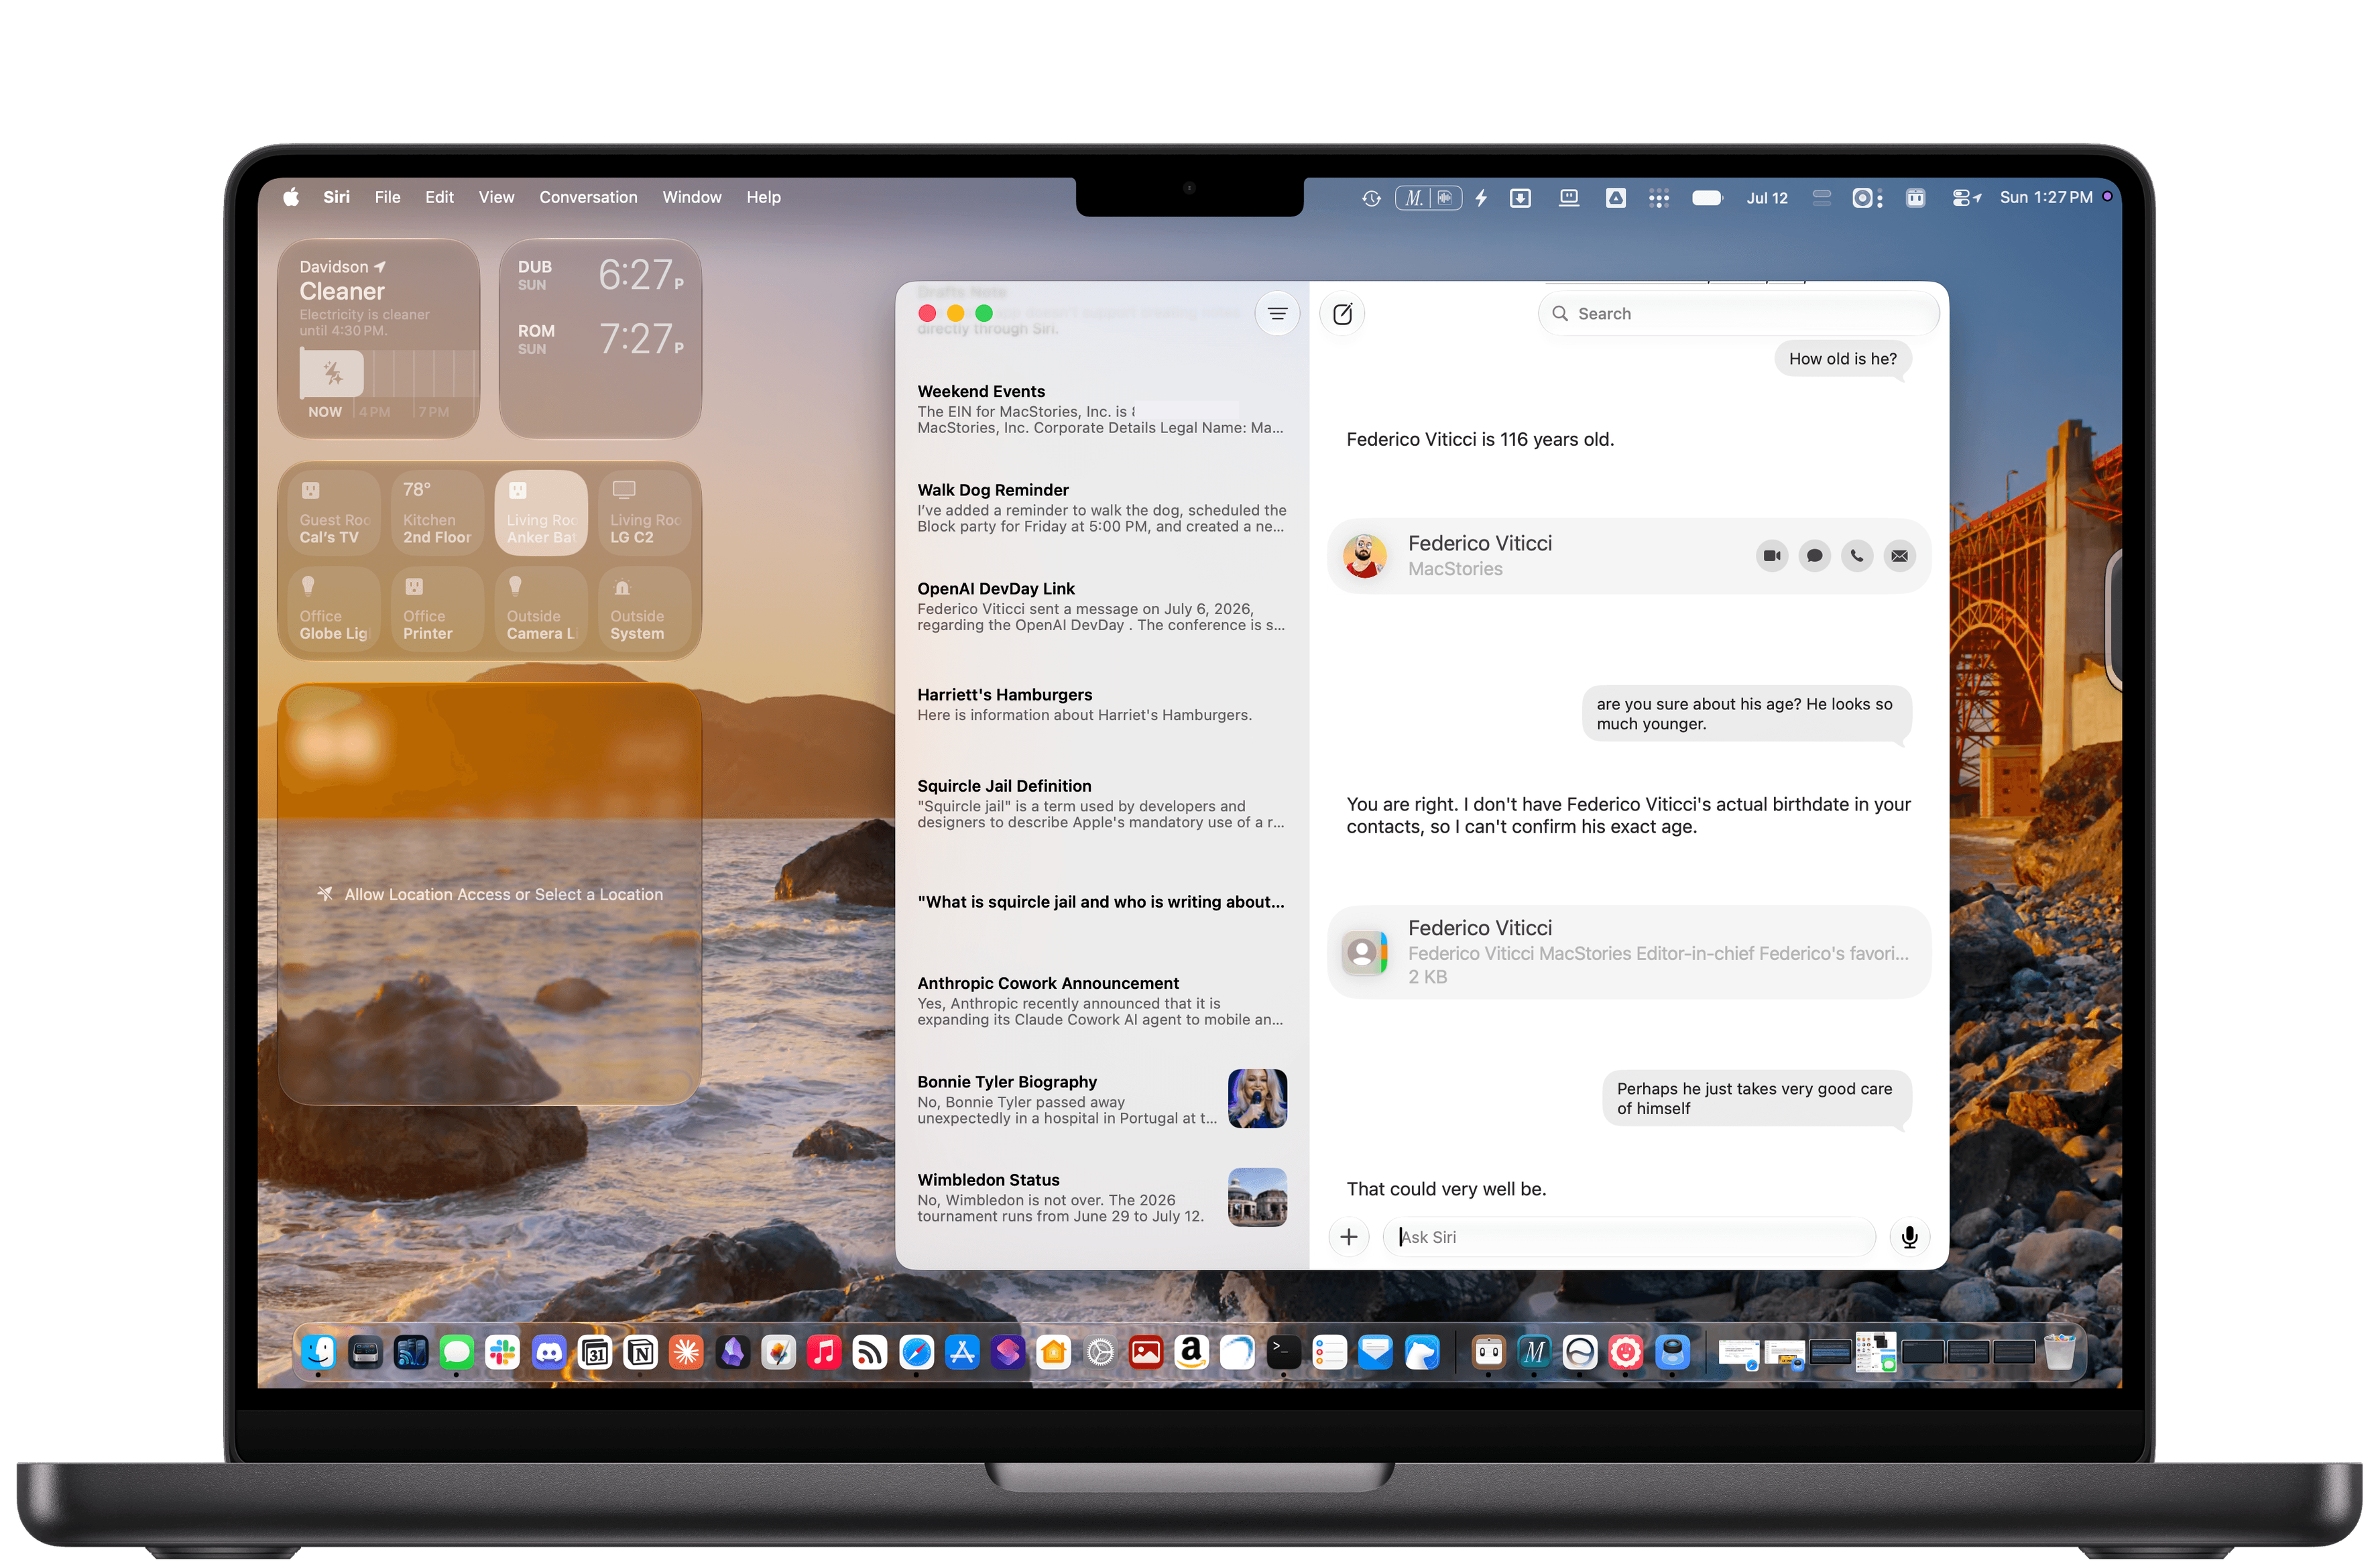
Task: Toggle Living Room Anker Battery outlet tile
Action: click(541, 513)
